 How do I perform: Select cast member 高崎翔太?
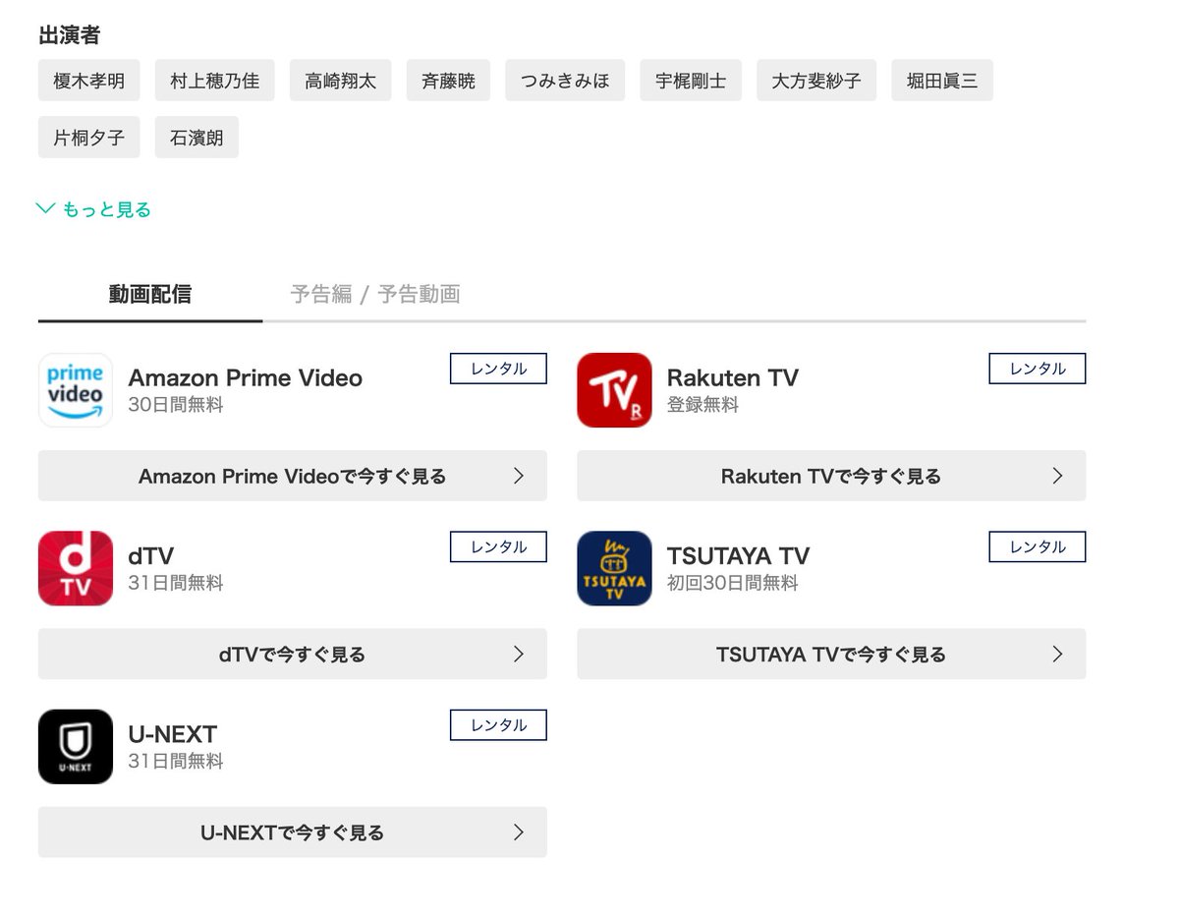click(341, 81)
